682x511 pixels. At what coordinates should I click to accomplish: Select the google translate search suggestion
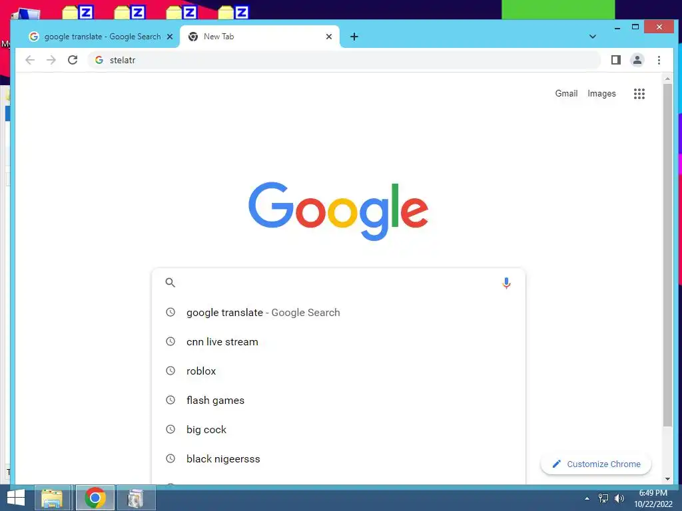[338, 313]
